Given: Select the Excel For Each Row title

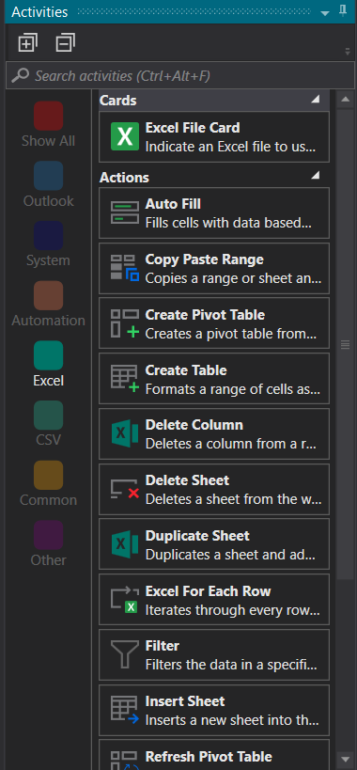Looking at the screenshot, I should 208,590.
